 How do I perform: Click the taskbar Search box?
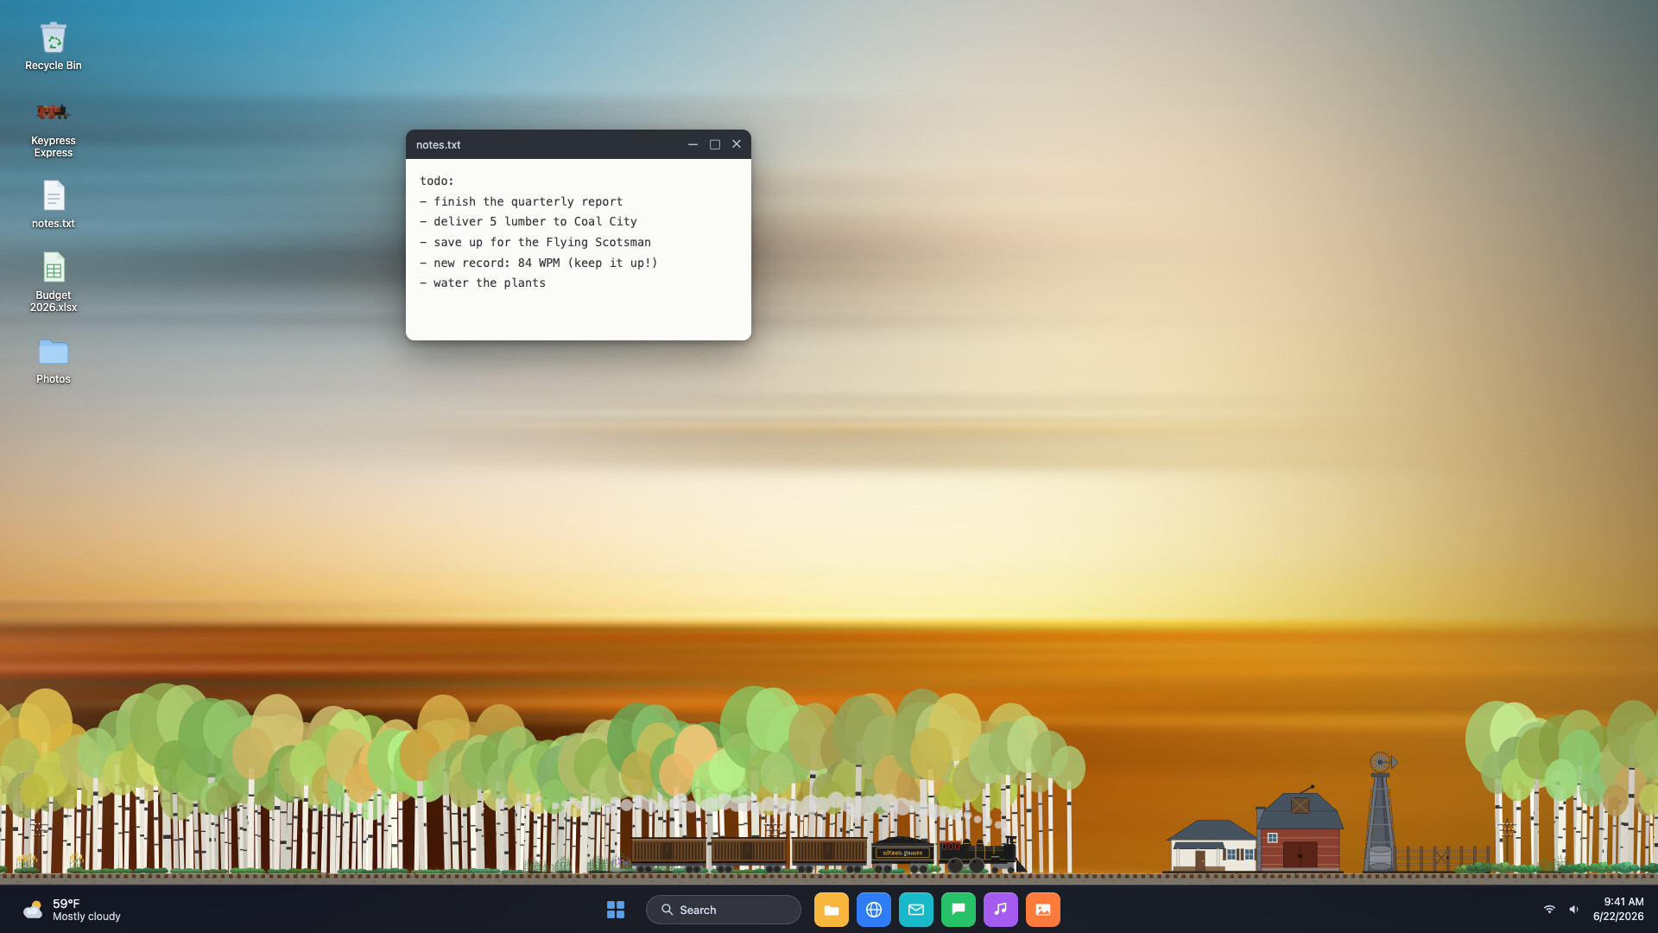(724, 910)
